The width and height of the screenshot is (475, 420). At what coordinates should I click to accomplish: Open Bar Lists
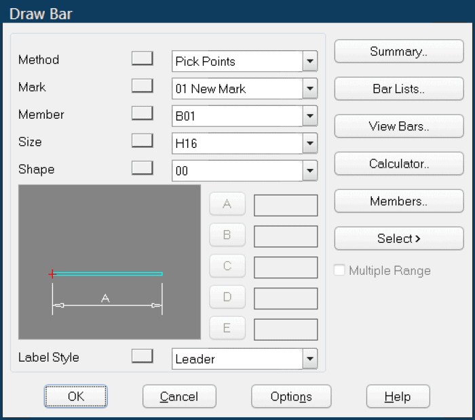[x=398, y=89]
